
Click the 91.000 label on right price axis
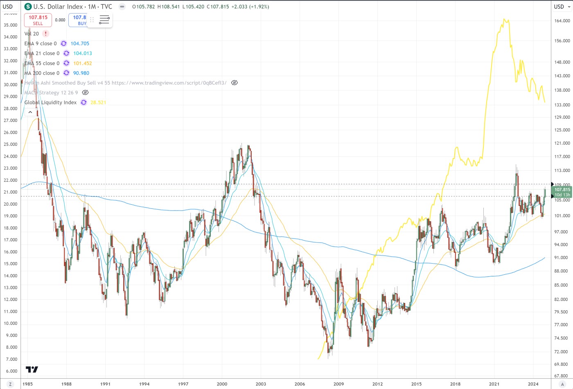[x=562, y=258]
